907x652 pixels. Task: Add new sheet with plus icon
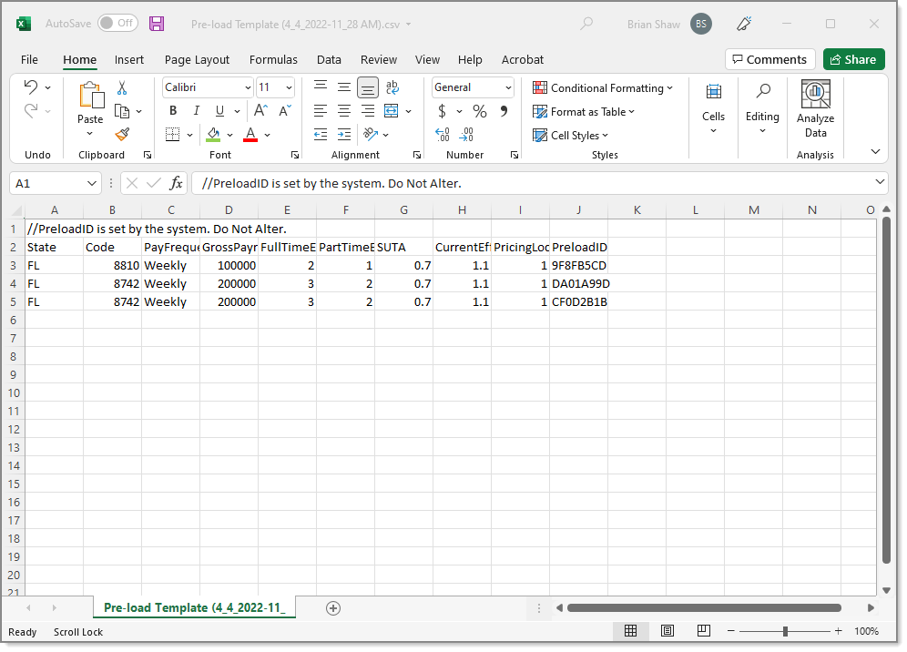click(x=333, y=607)
